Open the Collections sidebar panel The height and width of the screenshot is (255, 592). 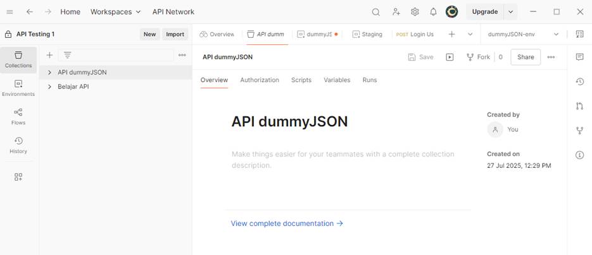coord(18,59)
